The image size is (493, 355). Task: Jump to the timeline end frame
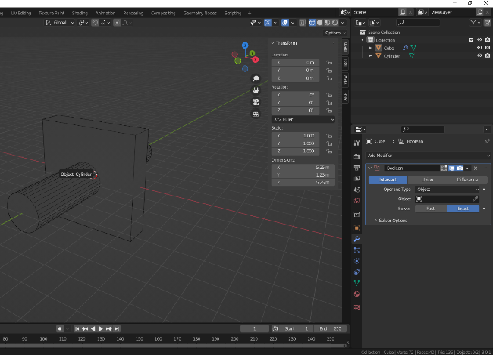click(117, 328)
